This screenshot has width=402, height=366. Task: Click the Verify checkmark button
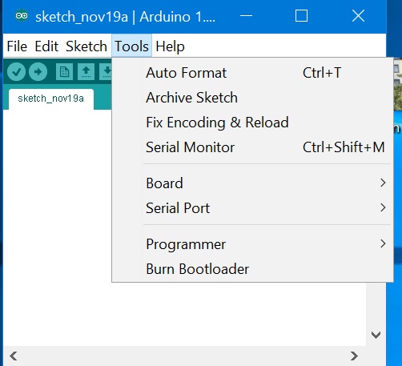(x=16, y=71)
